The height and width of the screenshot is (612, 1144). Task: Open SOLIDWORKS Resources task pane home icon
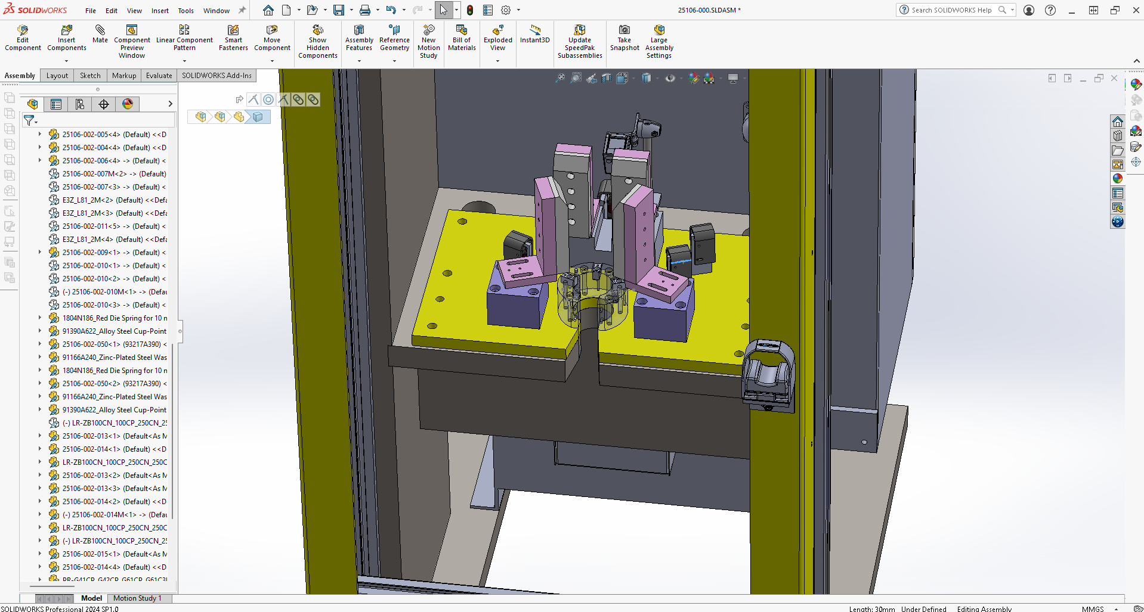click(1118, 122)
